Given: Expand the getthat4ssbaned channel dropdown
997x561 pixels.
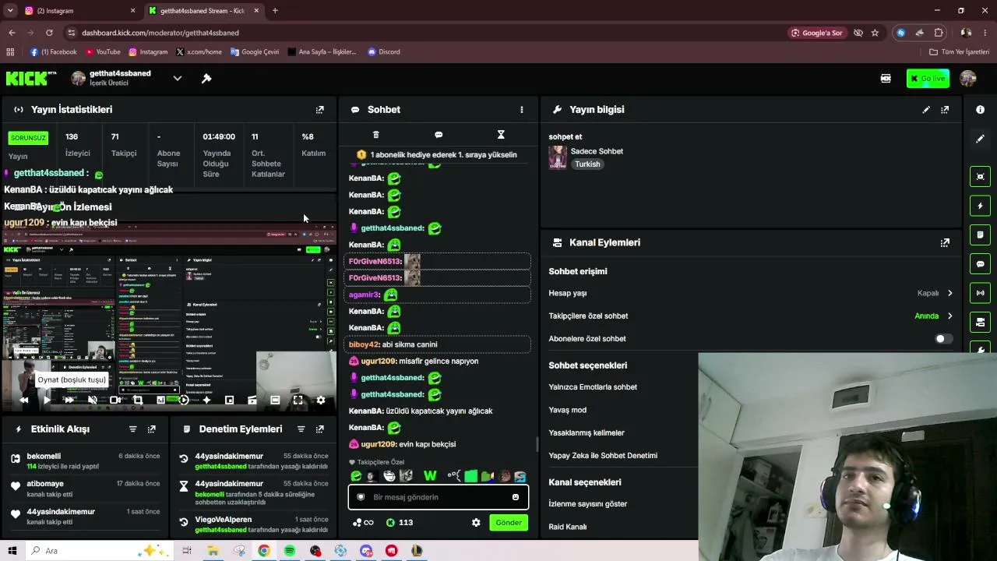Looking at the screenshot, I should coord(178,78).
